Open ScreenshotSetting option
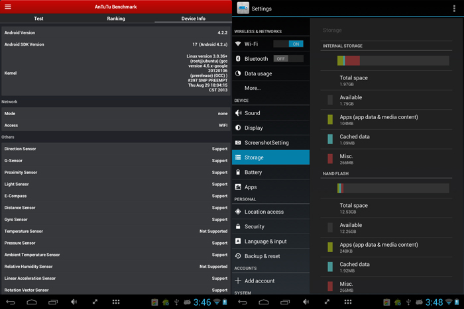This screenshot has height=309, width=464. coord(270,142)
